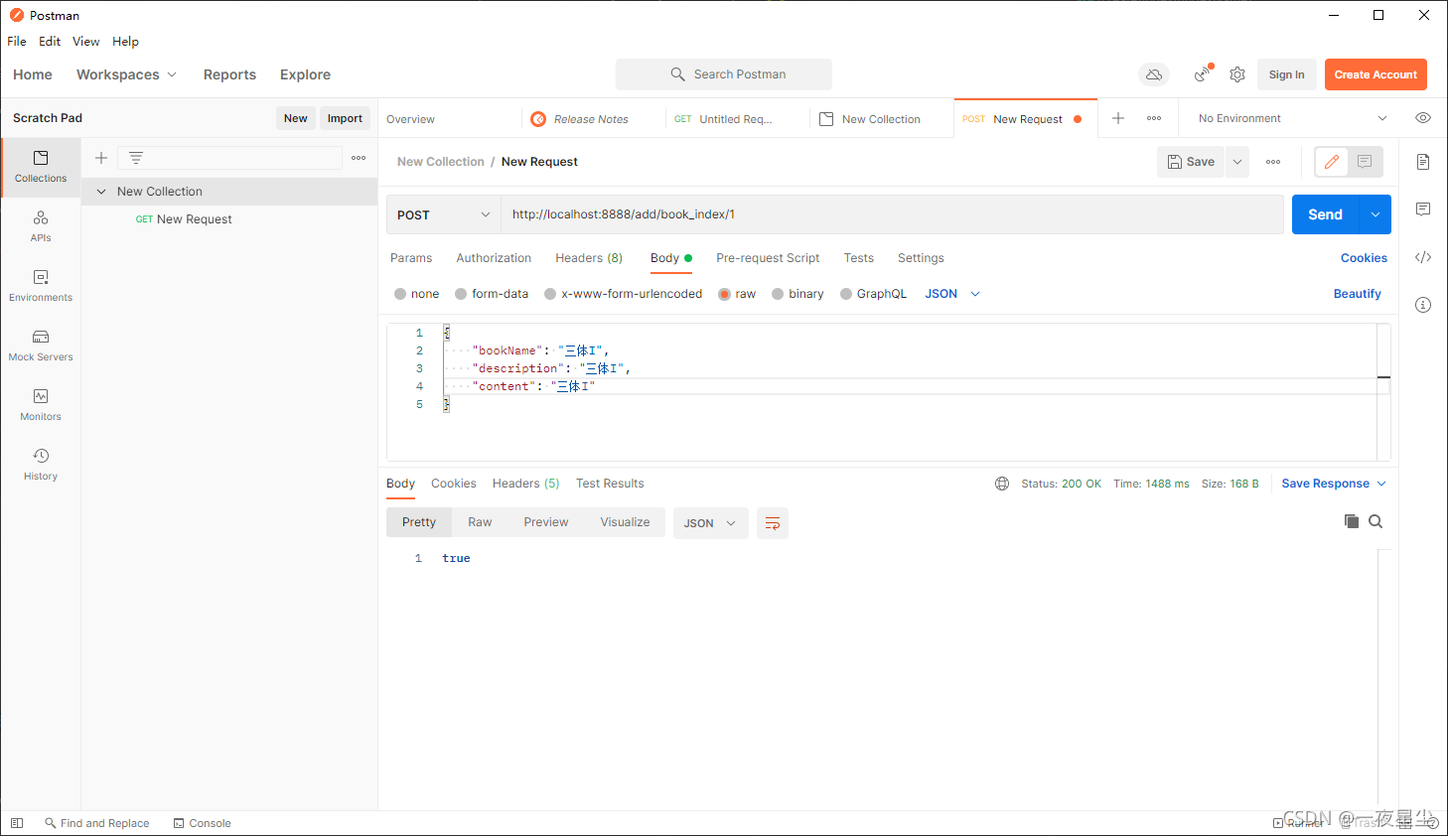Screen dimensions: 1448x836
Task: Click the request URL input field
Action: click(x=892, y=214)
